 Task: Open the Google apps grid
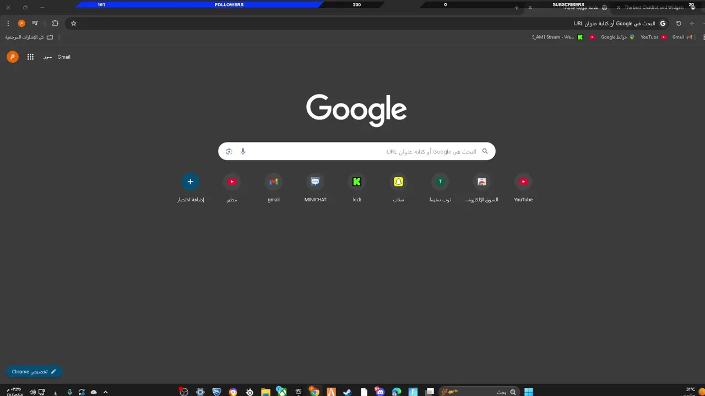(30, 57)
